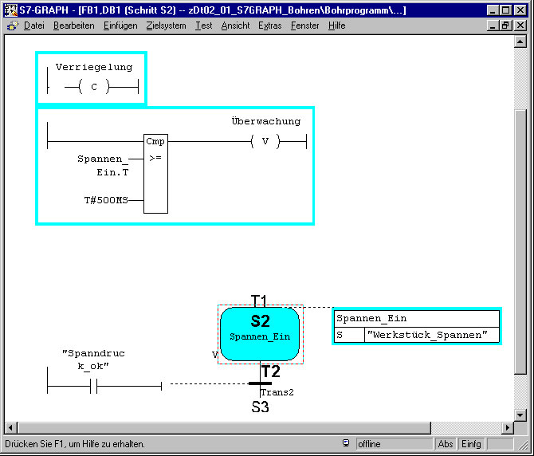The width and height of the screenshot is (534, 456).
Task: Click the Spannen_Ein action table header
Action: pyautogui.click(x=416, y=318)
